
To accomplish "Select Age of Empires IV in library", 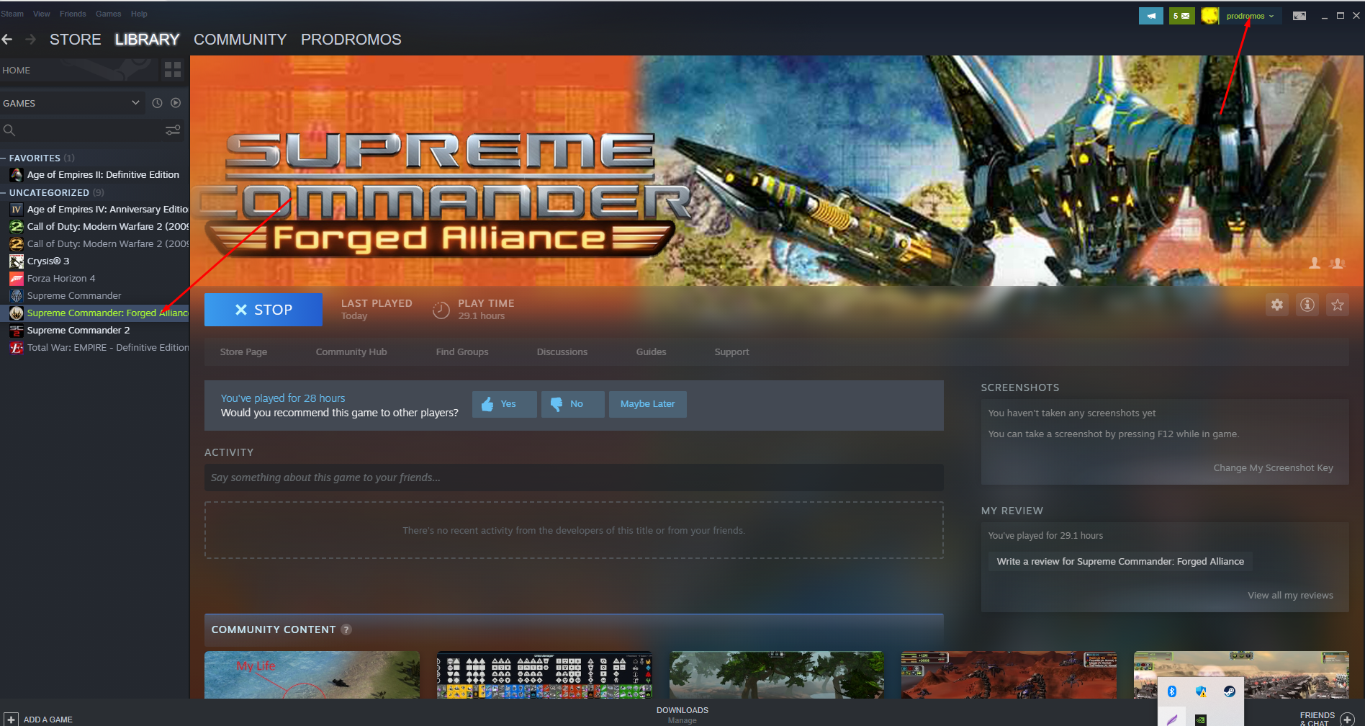I will [x=94, y=209].
